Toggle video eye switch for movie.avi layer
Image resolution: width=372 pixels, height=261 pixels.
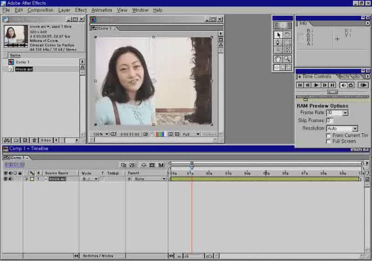point(6,179)
